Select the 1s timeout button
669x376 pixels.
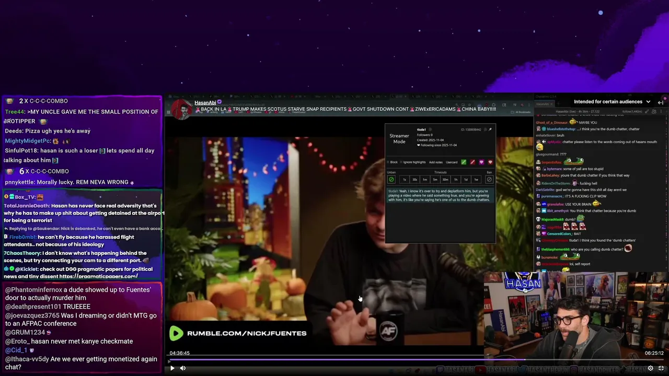[405, 180]
